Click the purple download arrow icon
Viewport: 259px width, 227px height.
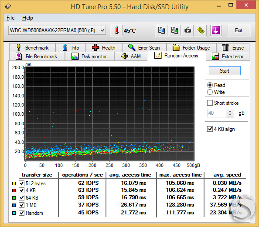point(216,30)
